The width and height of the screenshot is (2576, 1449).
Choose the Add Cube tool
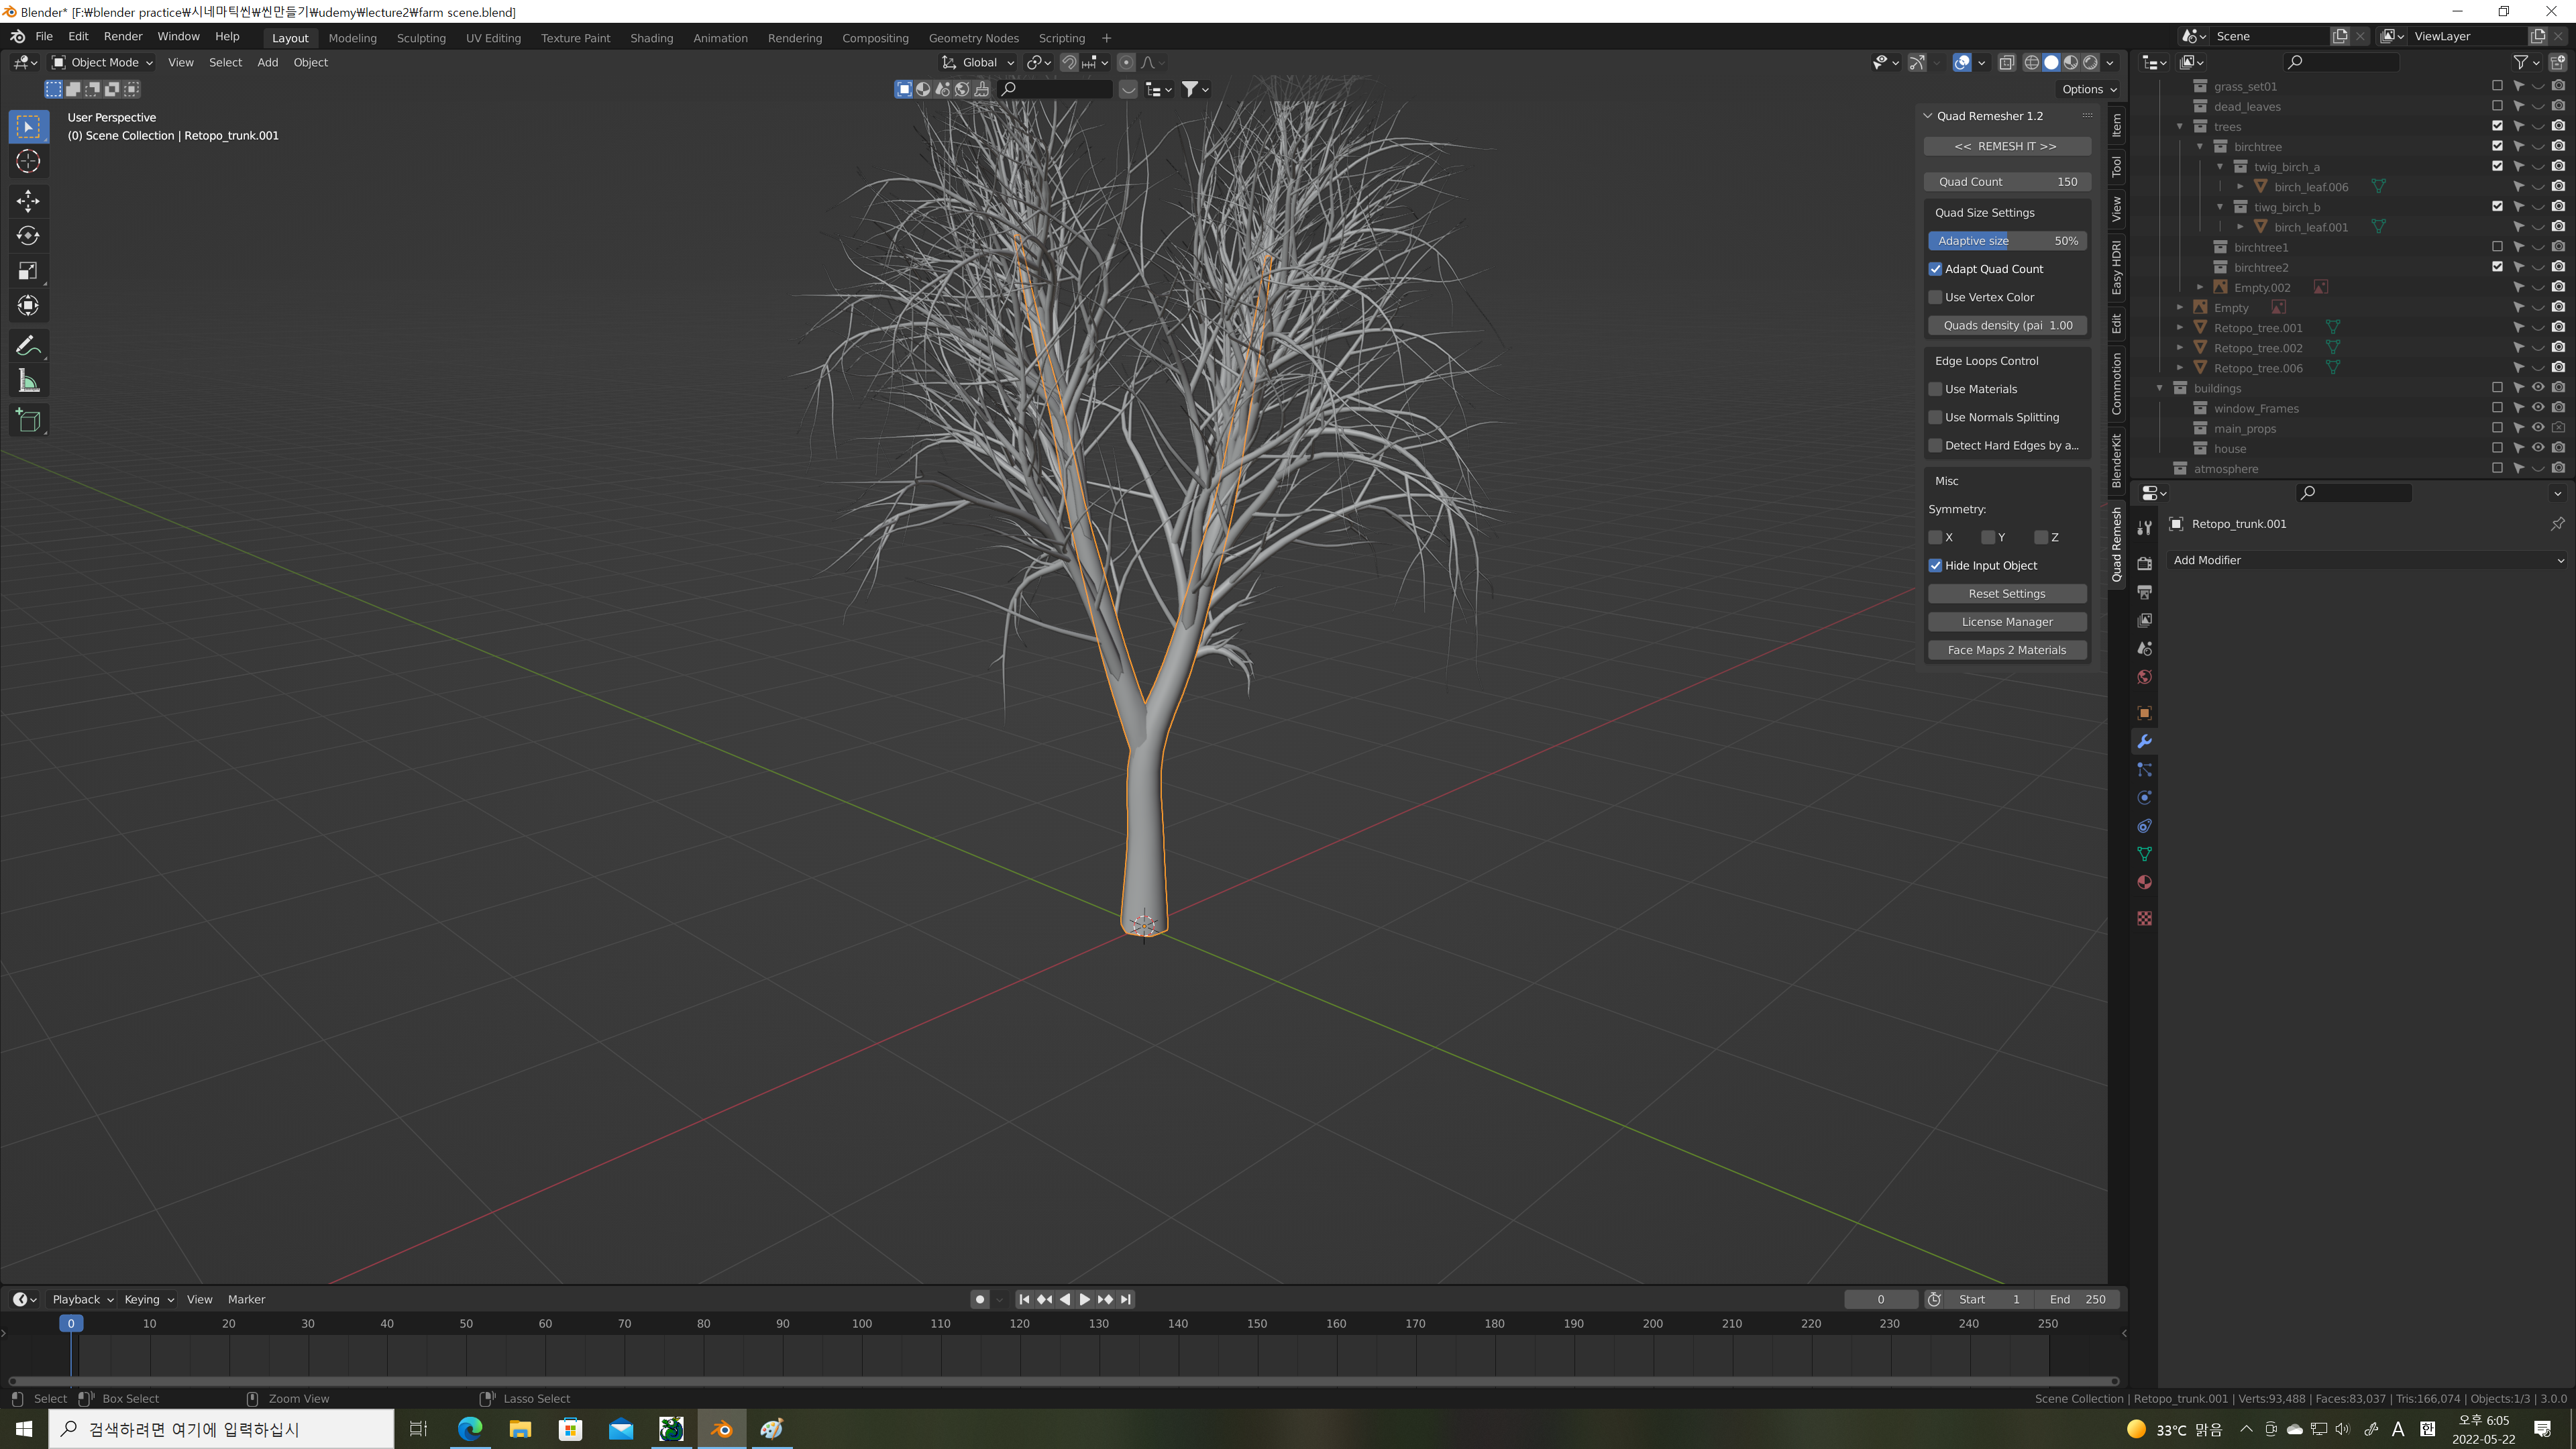pyautogui.click(x=28, y=421)
